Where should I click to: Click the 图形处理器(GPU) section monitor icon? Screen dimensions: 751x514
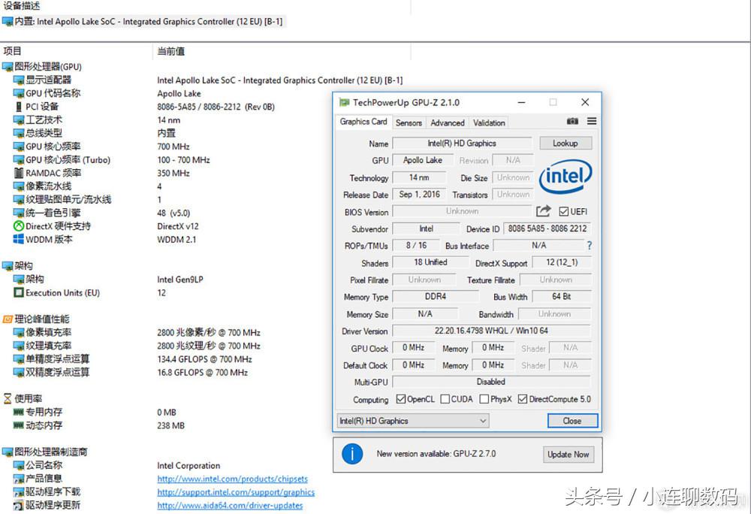(8, 67)
